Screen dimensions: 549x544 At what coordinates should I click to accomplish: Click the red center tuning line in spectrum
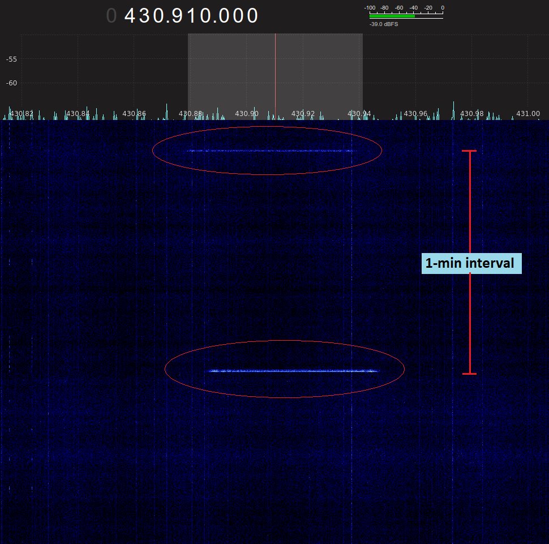click(275, 76)
